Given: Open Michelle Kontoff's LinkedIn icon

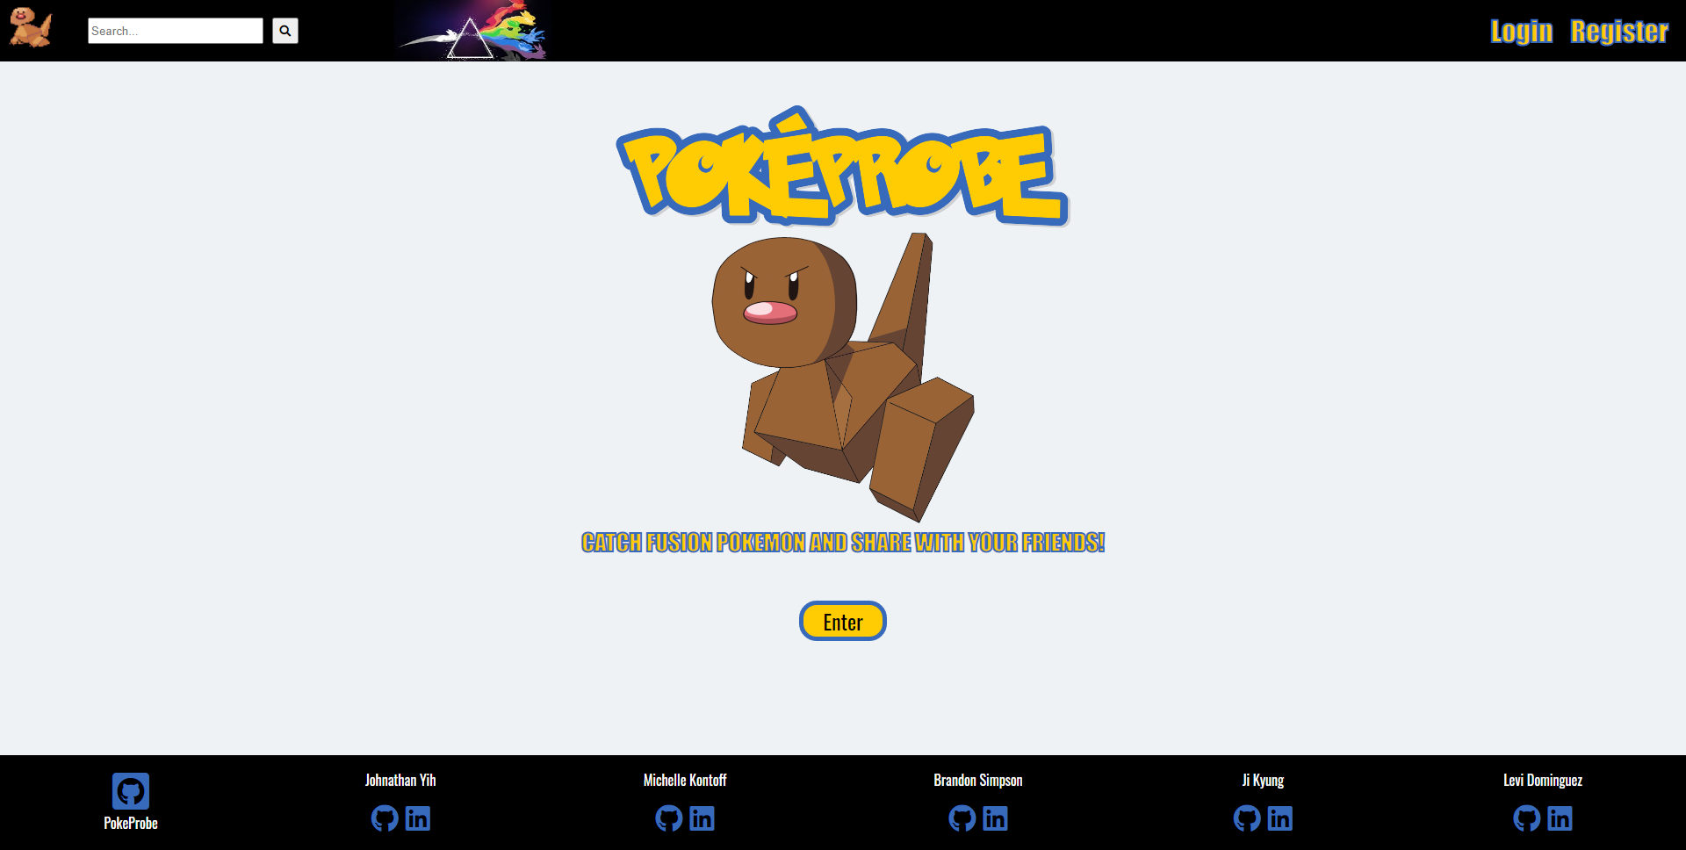Looking at the screenshot, I should (702, 818).
